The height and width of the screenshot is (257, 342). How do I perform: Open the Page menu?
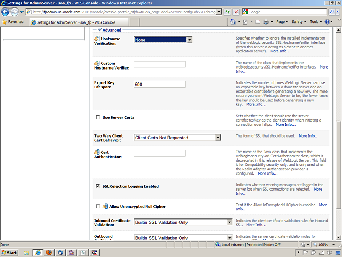282,21
